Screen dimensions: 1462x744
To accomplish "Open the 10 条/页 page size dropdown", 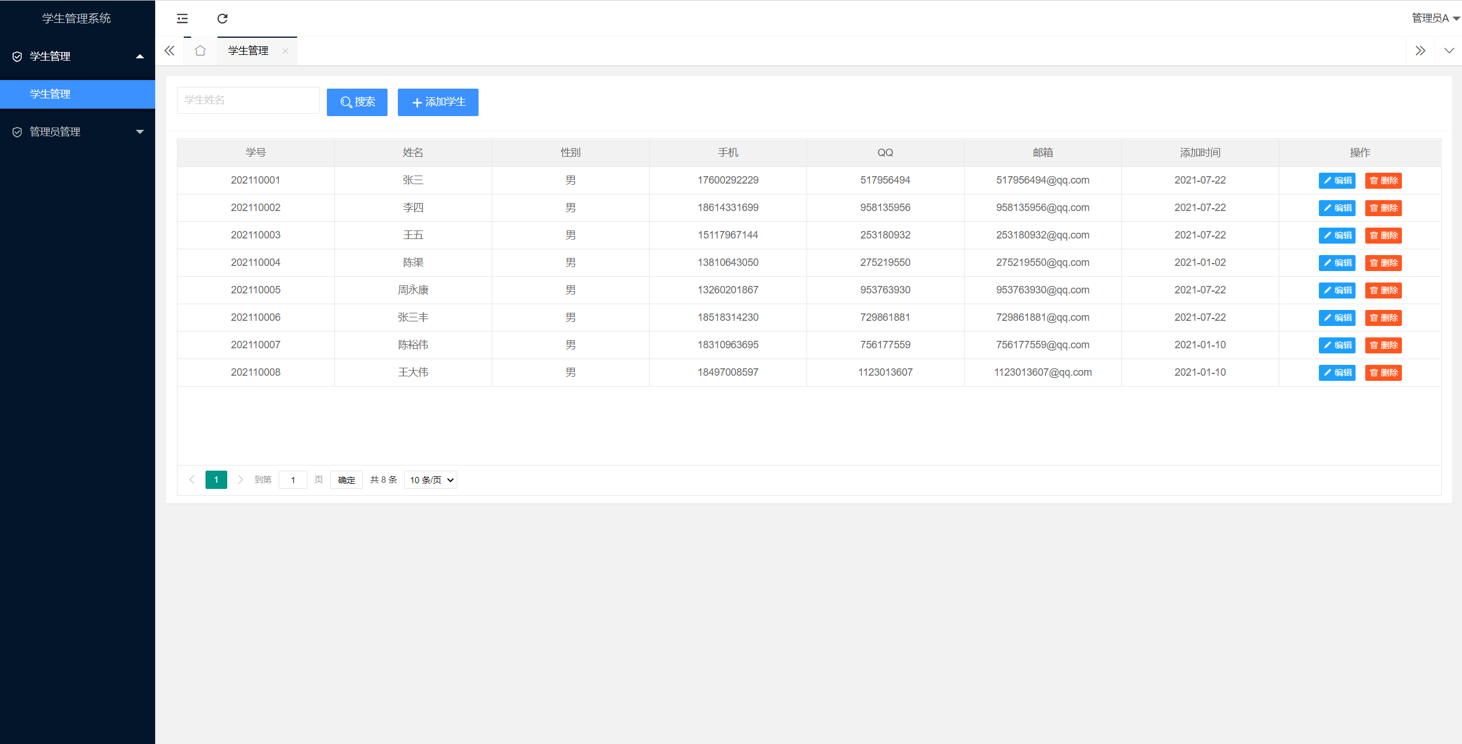I will pos(430,480).
